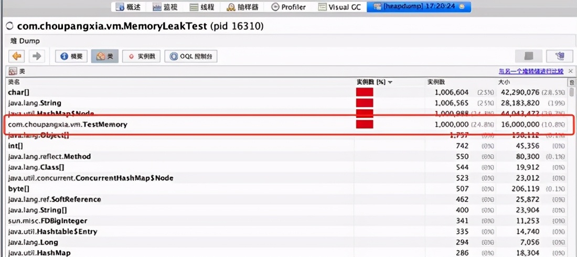The image size is (577, 257).
Task: Click the gray square button at toolbar right
Action: click(528, 56)
